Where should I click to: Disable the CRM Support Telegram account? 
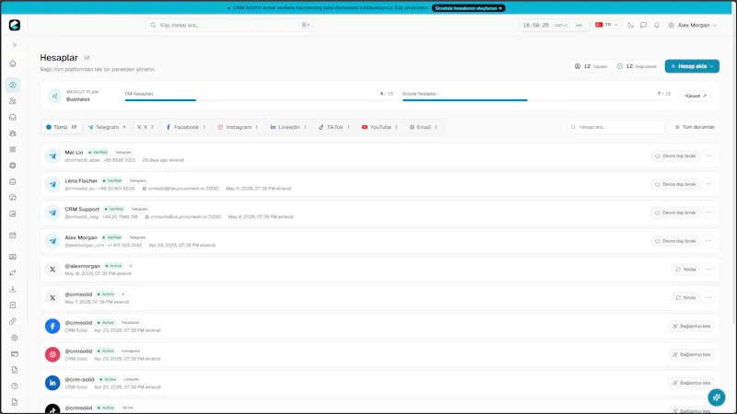point(675,213)
